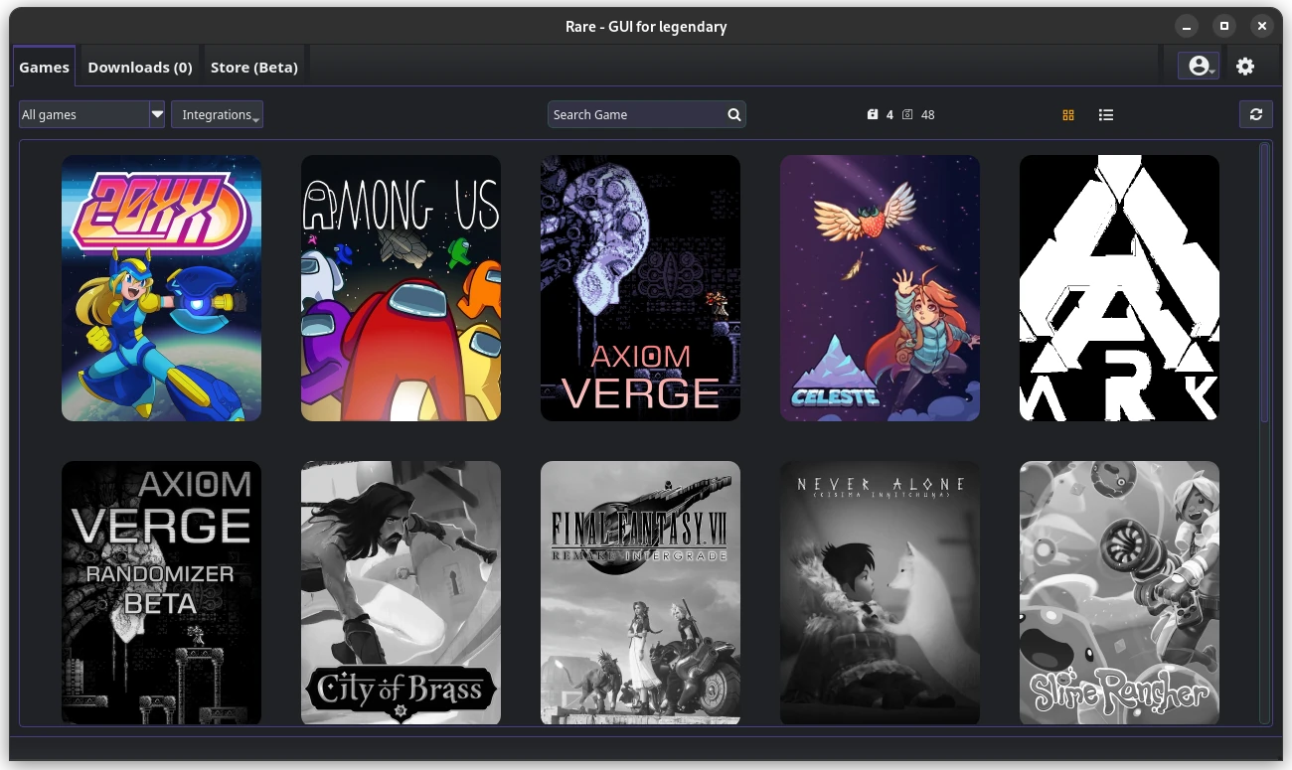
Task: Open the Integrations dropdown
Action: 217,114
